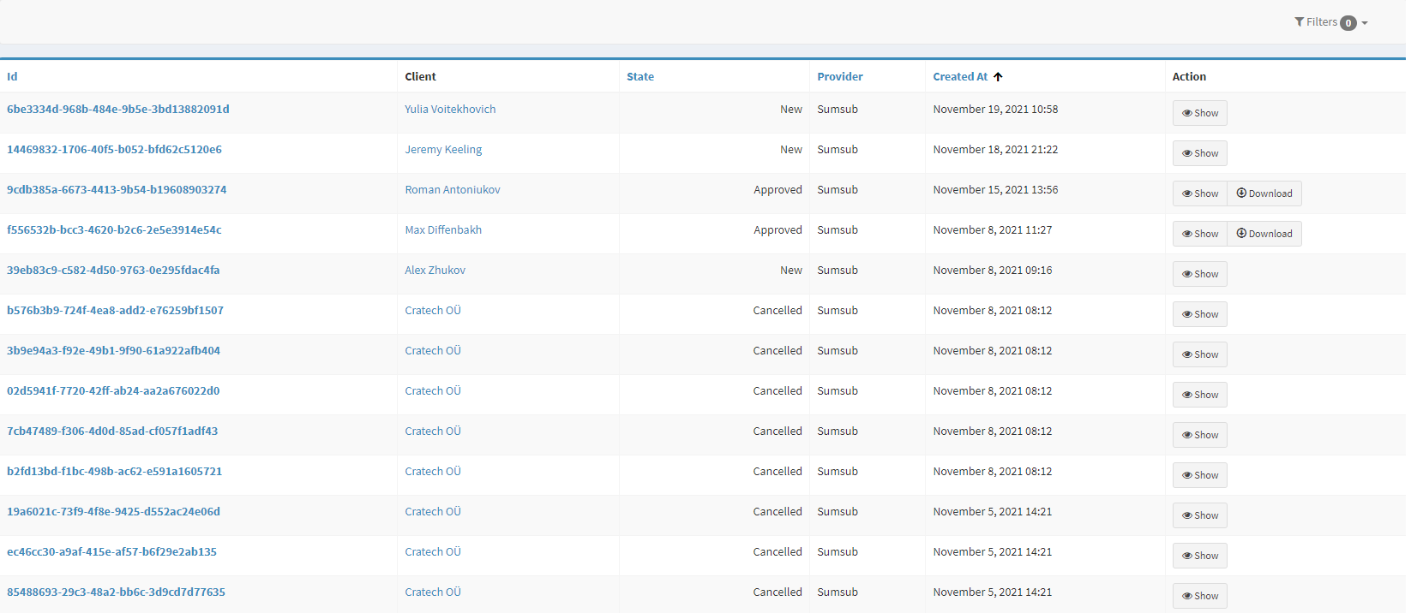This screenshot has width=1423, height=613.
Task: Open record ID 6be3334d-968b-484e-9b5e-3bd13882091d
Action: click(x=118, y=110)
